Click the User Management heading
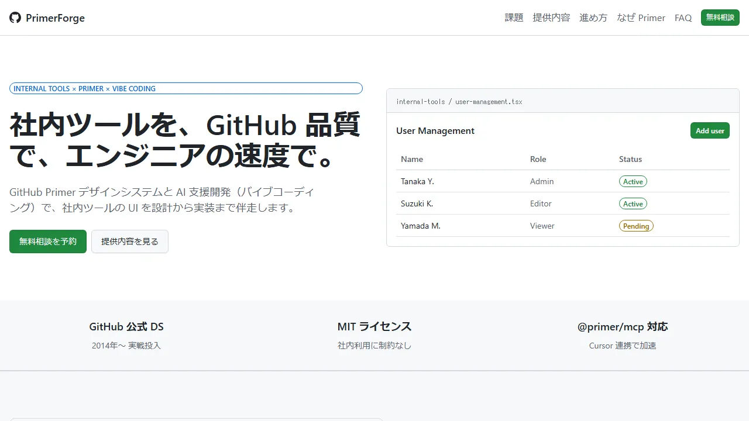This screenshot has width=749, height=421. tap(435, 131)
